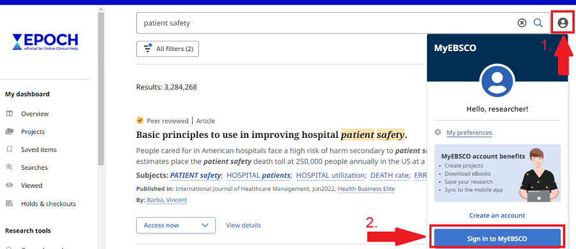Click the gear icon beside My preferences
Screen dimensions: 576x249
click(438, 132)
